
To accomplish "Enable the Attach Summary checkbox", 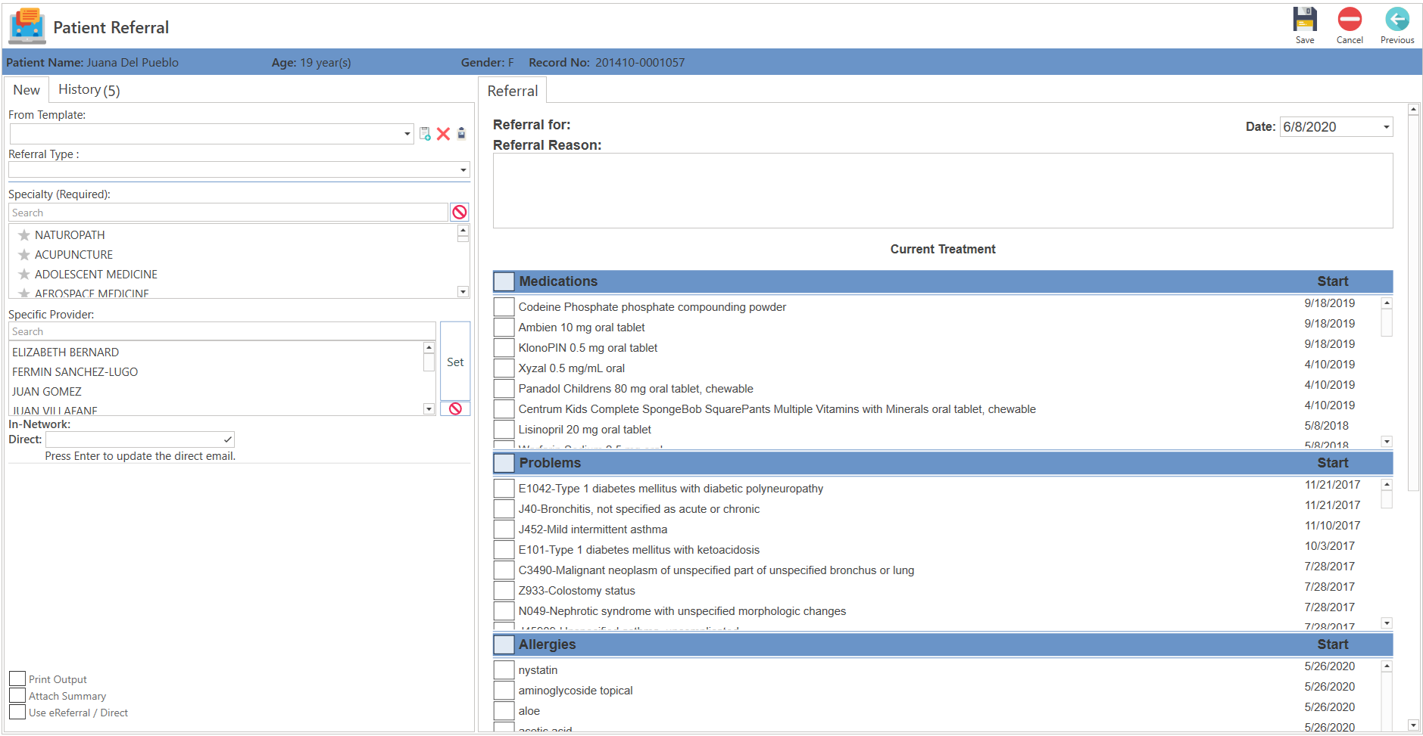I will tap(17, 695).
